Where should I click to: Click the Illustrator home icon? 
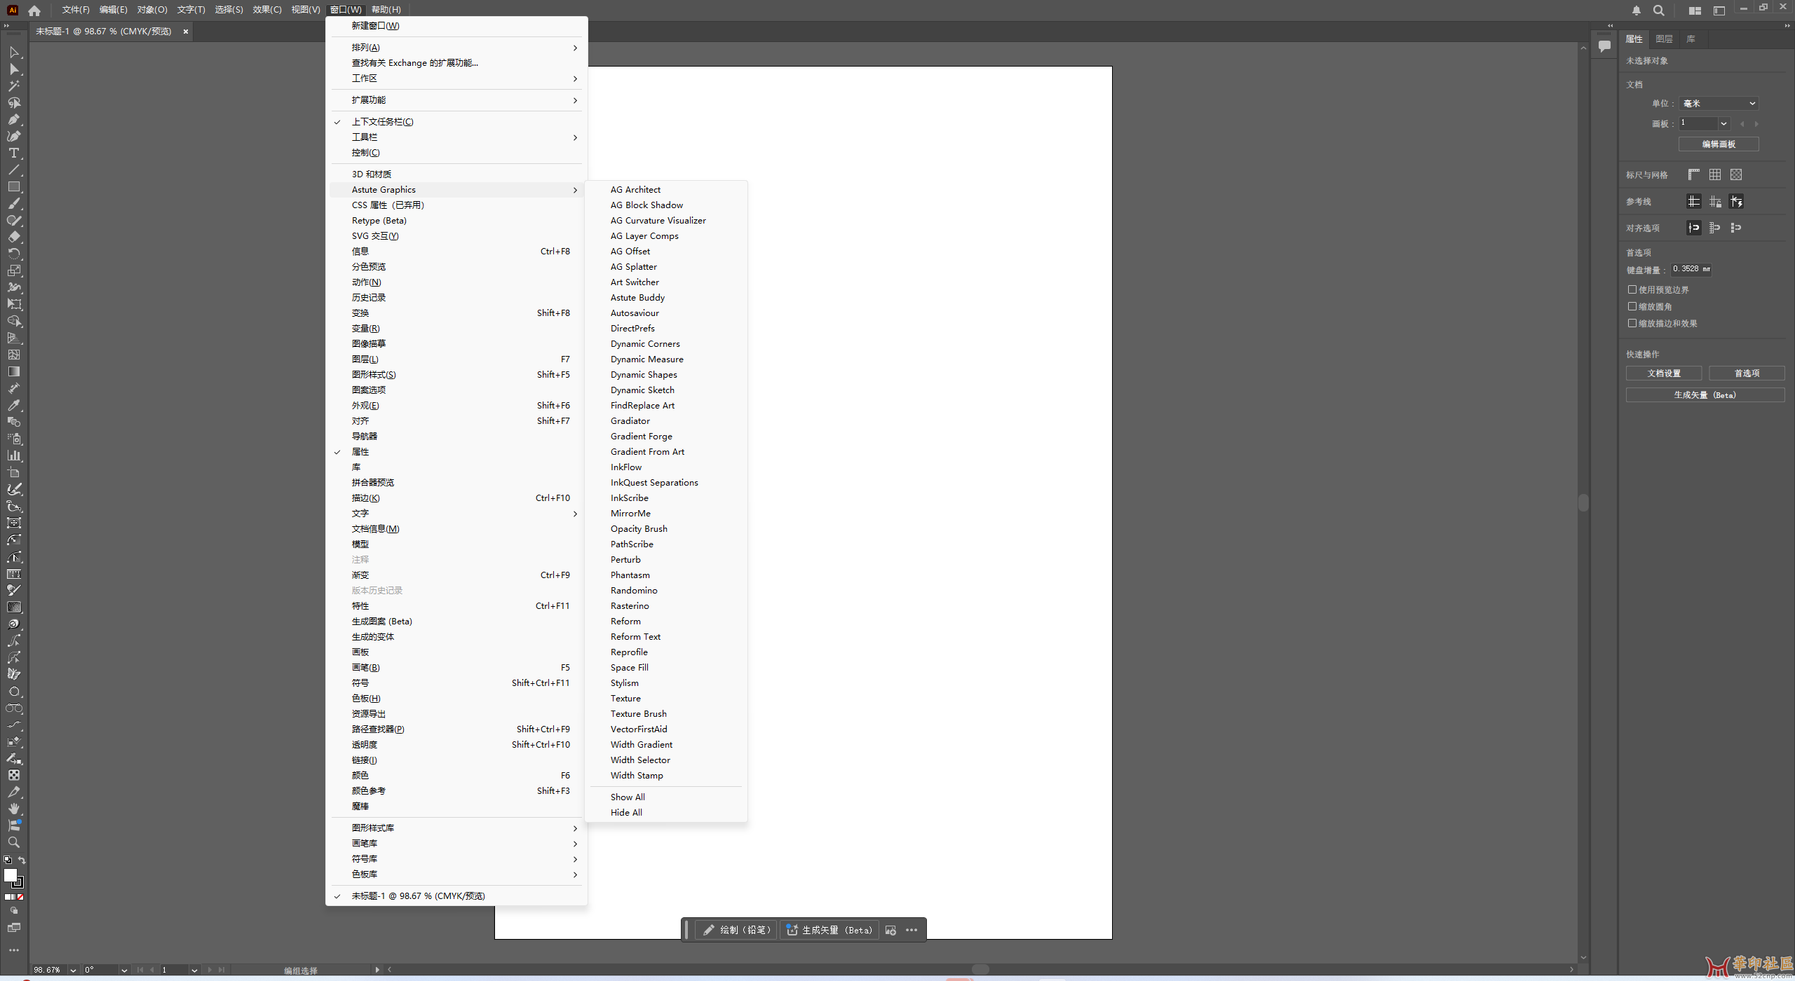[x=34, y=10]
